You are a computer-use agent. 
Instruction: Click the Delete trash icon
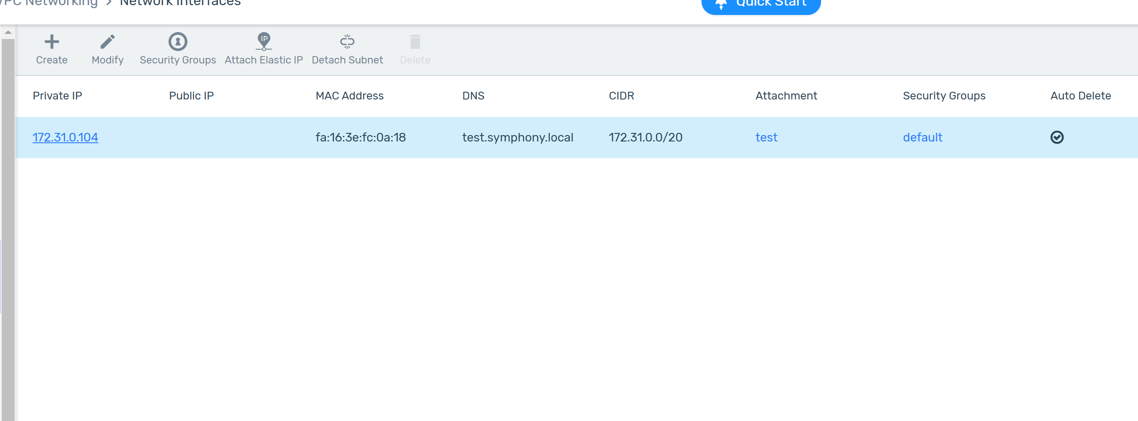pyautogui.click(x=415, y=42)
